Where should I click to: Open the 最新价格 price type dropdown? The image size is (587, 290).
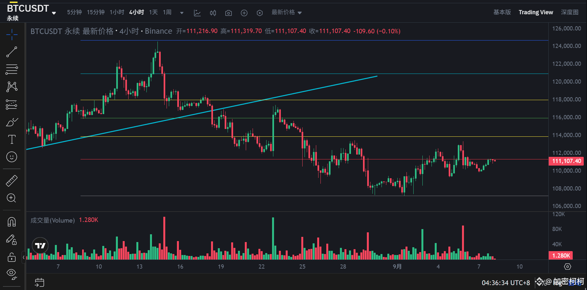pyautogui.click(x=287, y=12)
